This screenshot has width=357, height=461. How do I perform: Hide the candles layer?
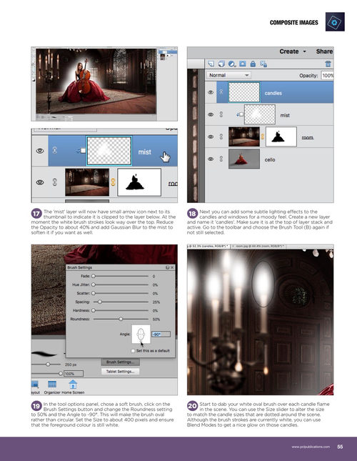point(211,92)
